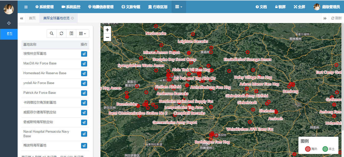344x157 pixels.
Task: Switch to the 首页 tab
Action: [x=32, y=18]
